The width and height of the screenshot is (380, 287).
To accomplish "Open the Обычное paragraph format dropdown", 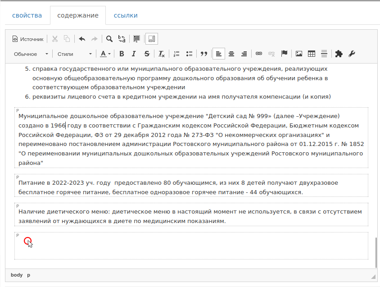I will [31, 54].
